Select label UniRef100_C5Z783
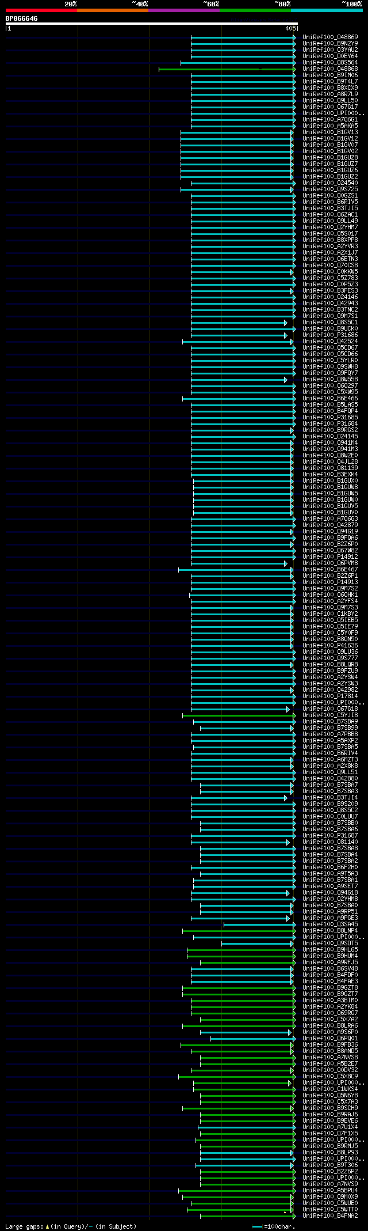 pyautogui.click(x=330, y=278)
